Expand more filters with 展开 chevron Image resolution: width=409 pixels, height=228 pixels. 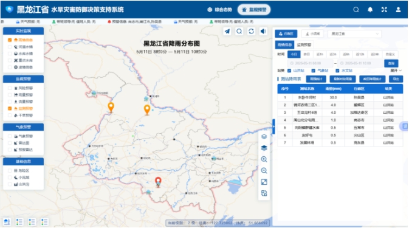(396, 71)
